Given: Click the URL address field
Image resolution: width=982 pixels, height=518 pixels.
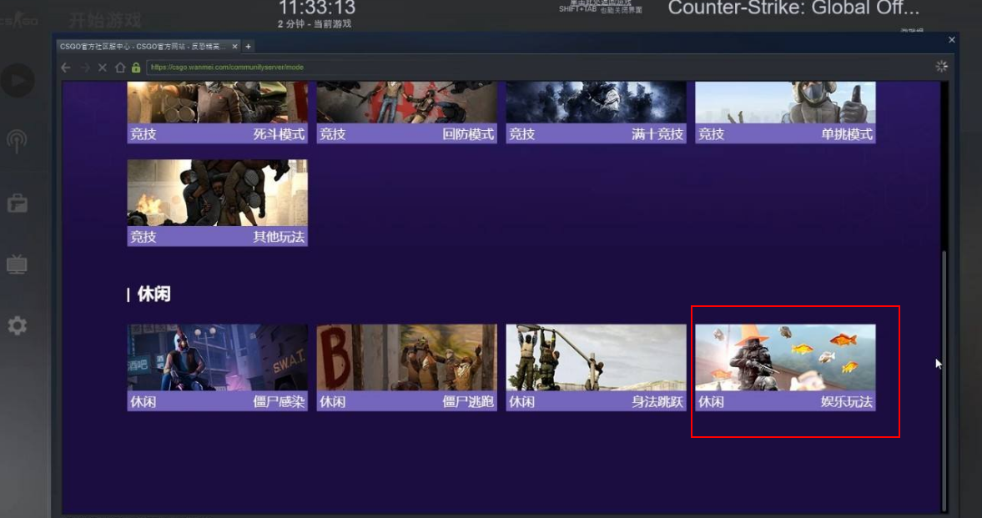Looking at the screenshot, I should pyautogui.click(x=539, y=67).
